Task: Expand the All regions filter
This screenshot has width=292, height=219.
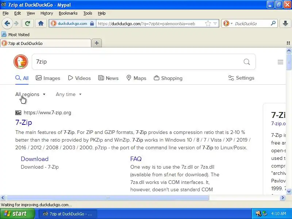Action: 30,94
